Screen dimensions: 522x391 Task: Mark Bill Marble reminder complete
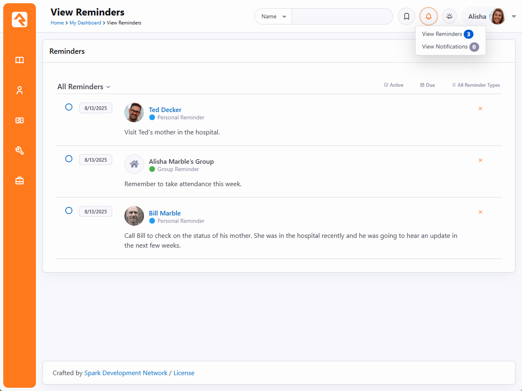69,211
